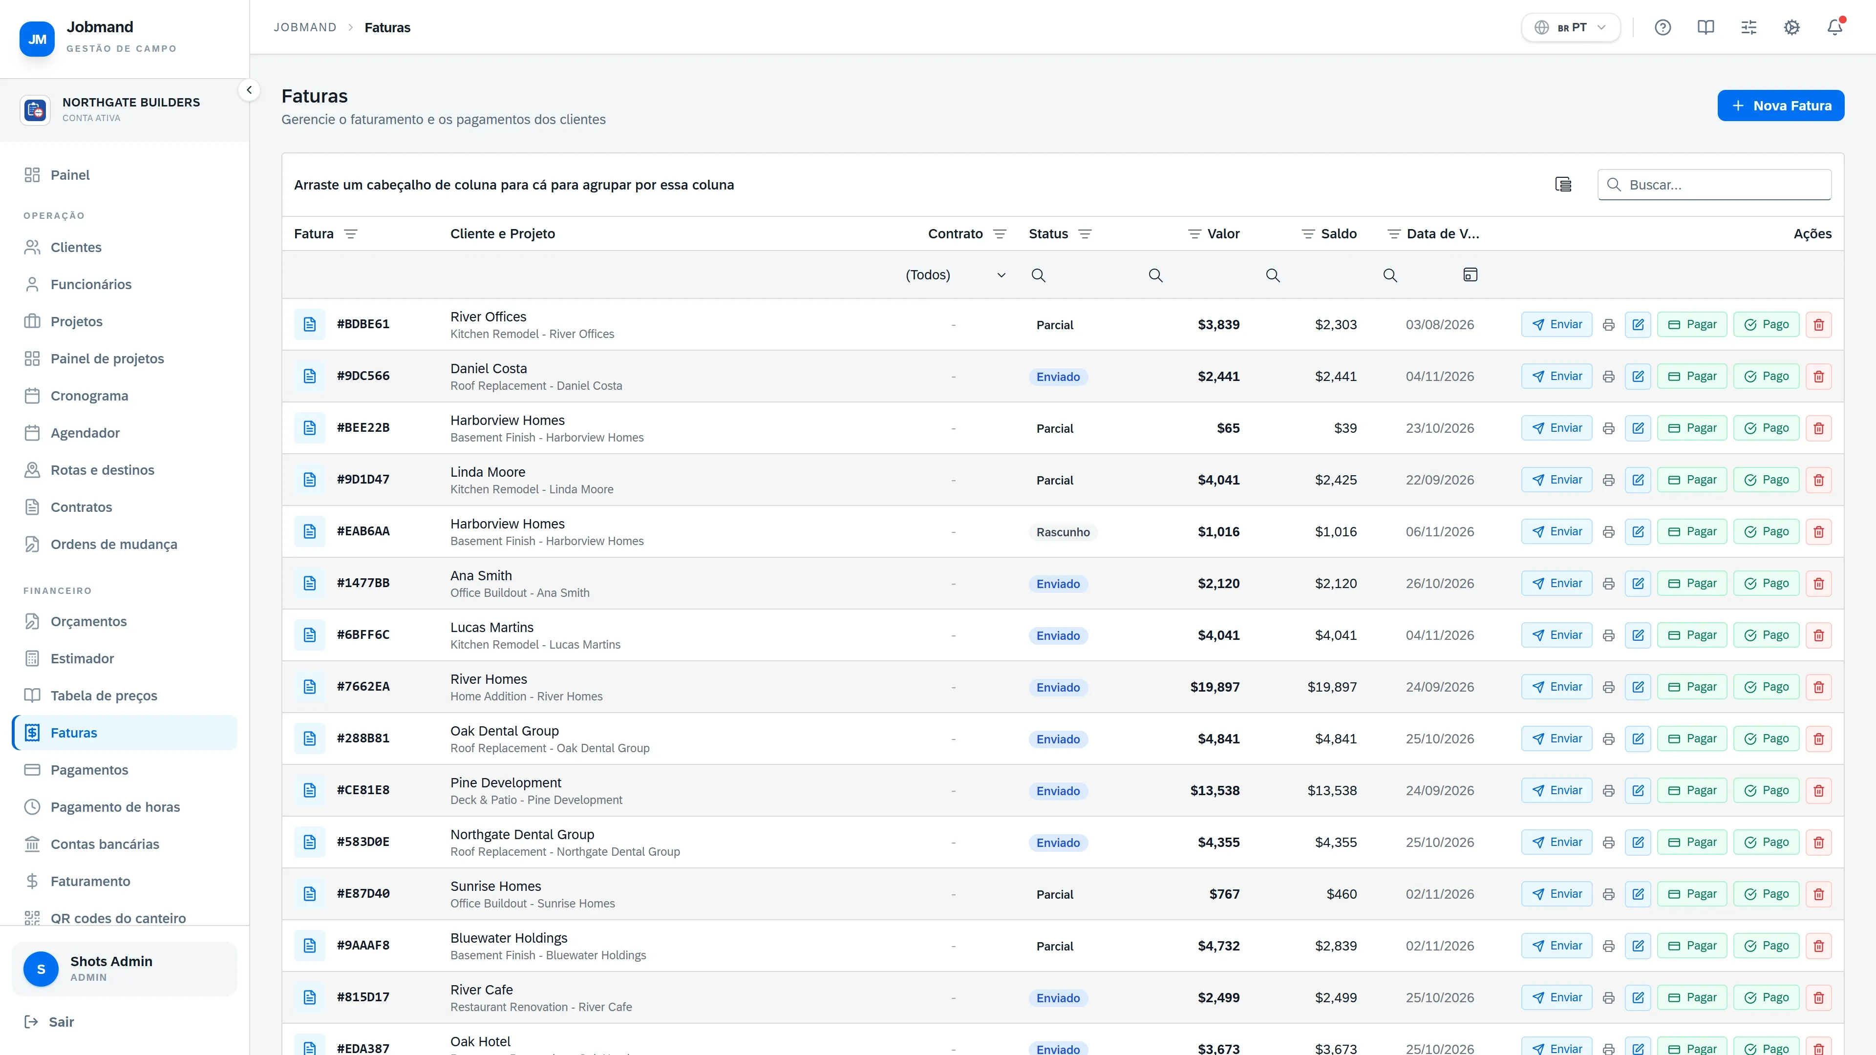Open the BR PT language dropdown
Image resolution: width=1876 pixels, height=1055 pixels.
[x=1571, y=28]
